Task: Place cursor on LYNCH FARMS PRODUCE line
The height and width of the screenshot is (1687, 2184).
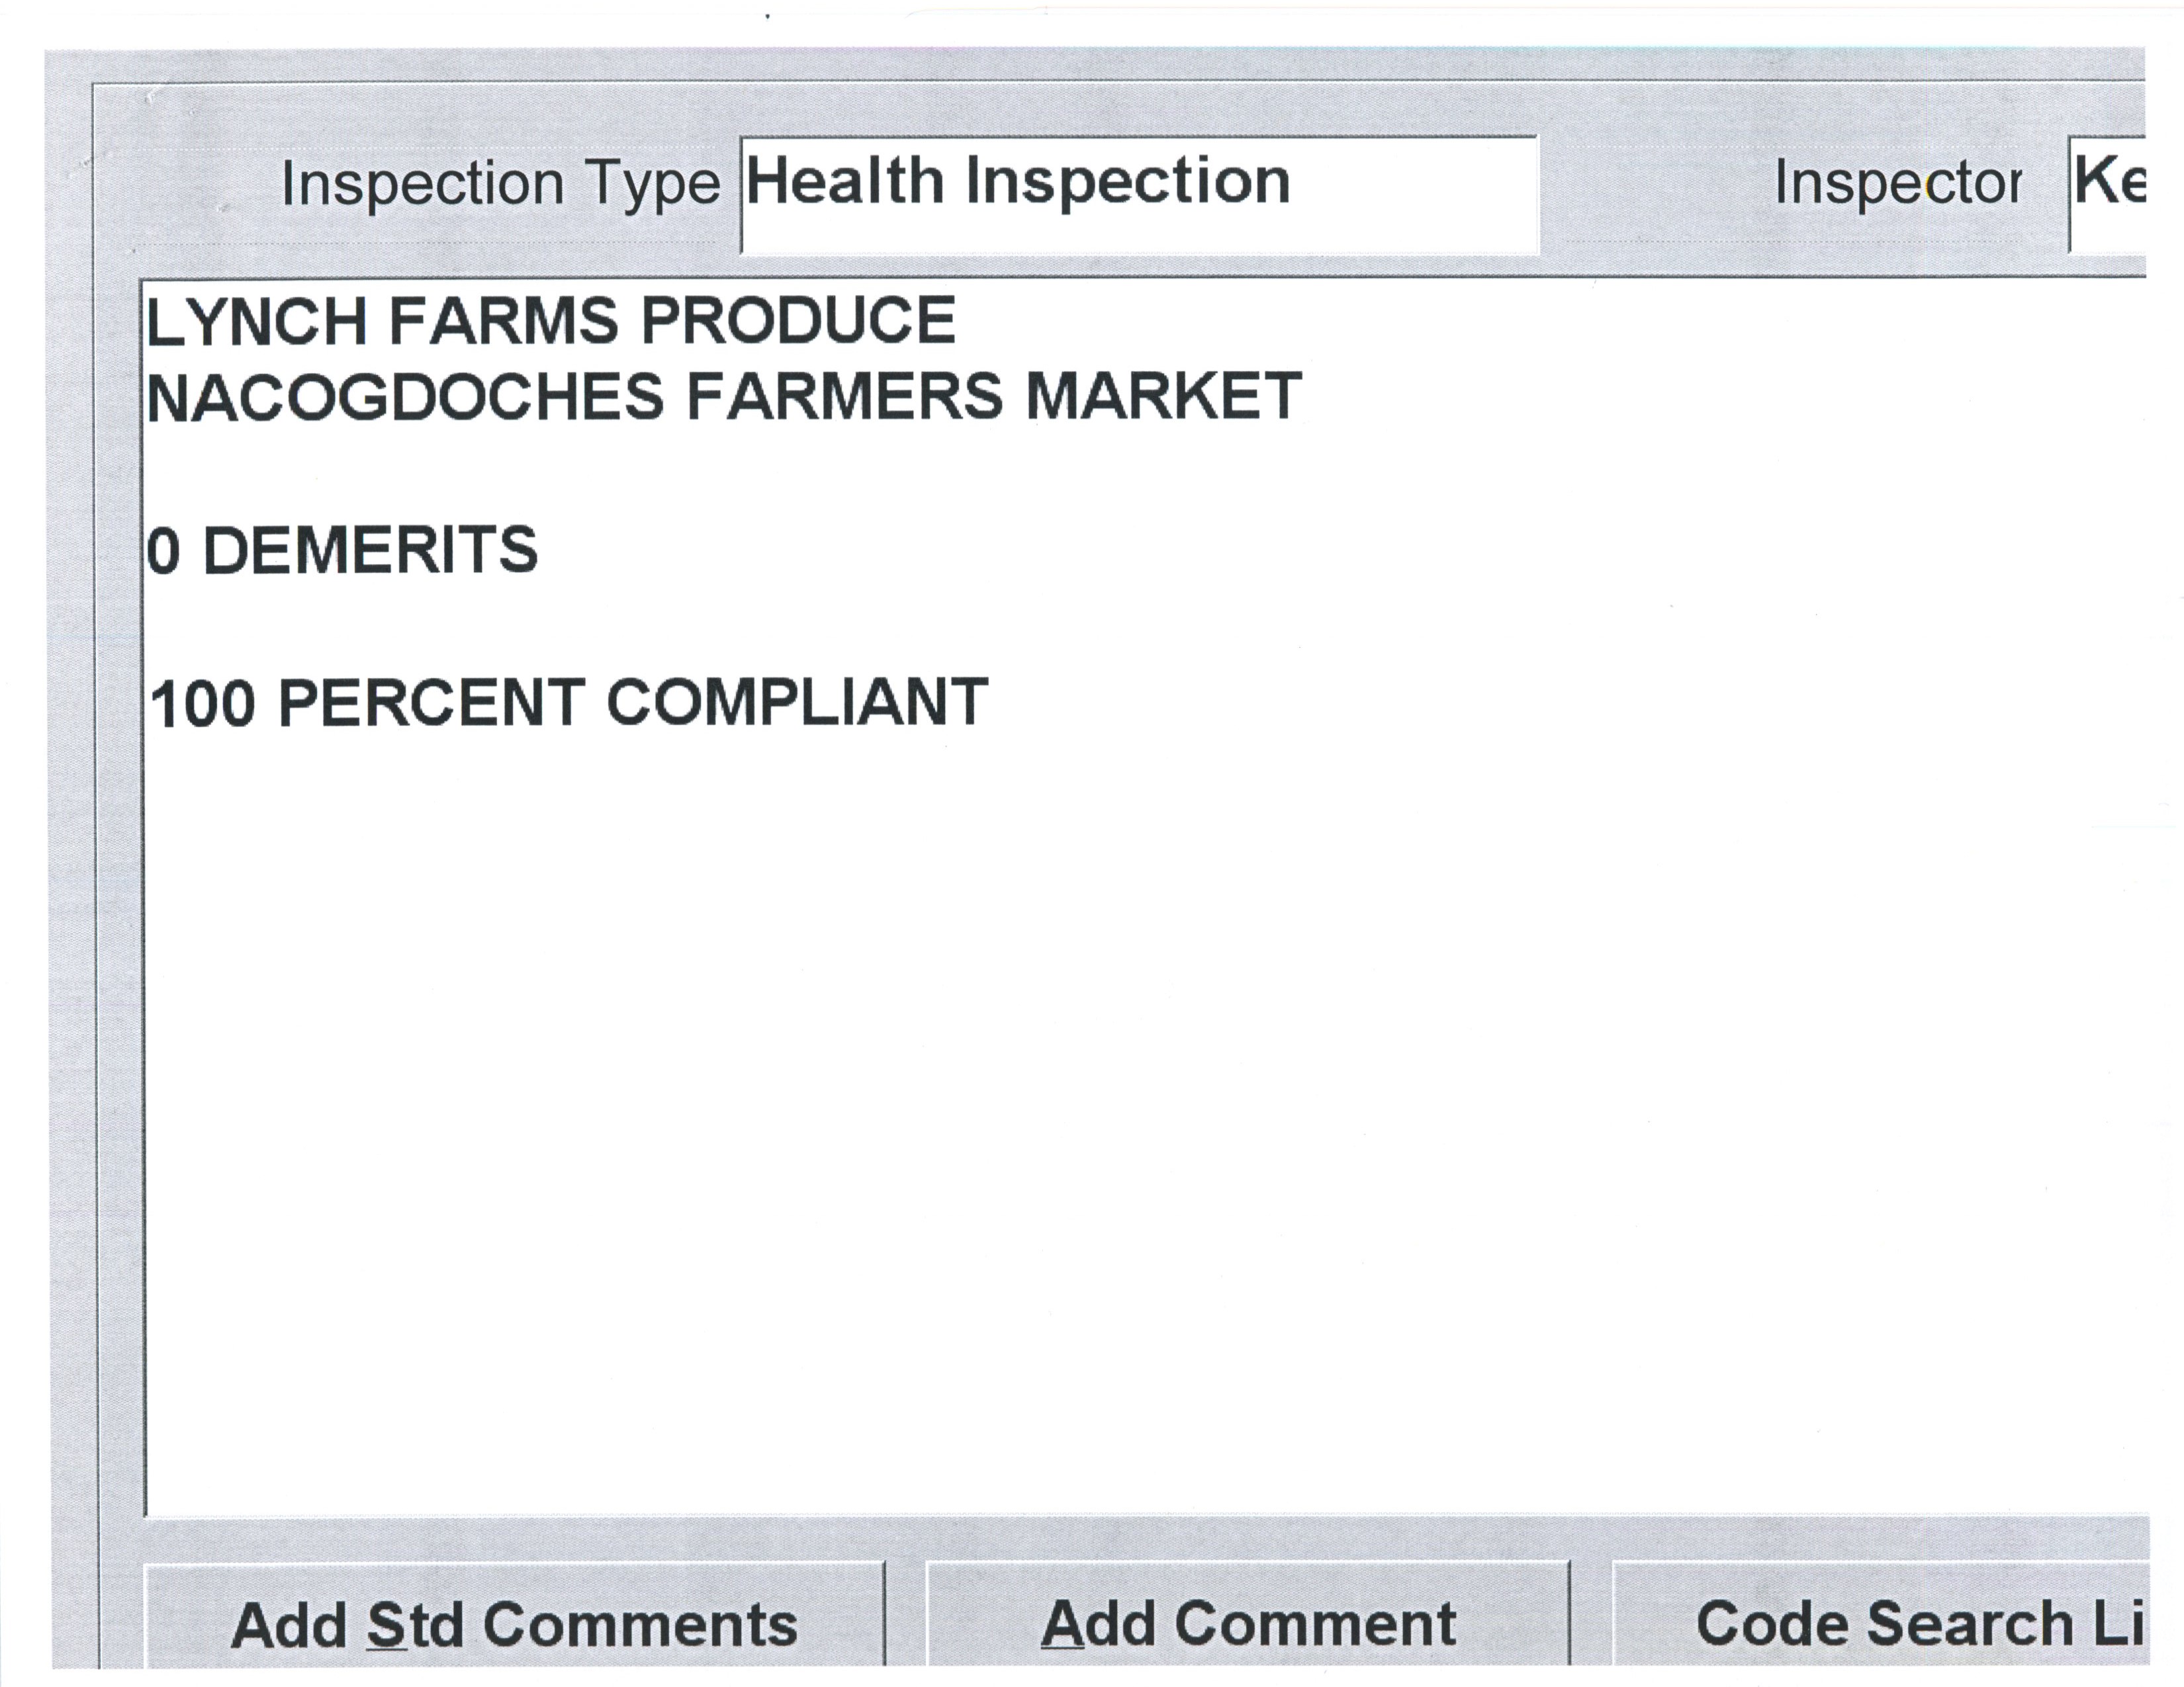Action: (551, 321)
